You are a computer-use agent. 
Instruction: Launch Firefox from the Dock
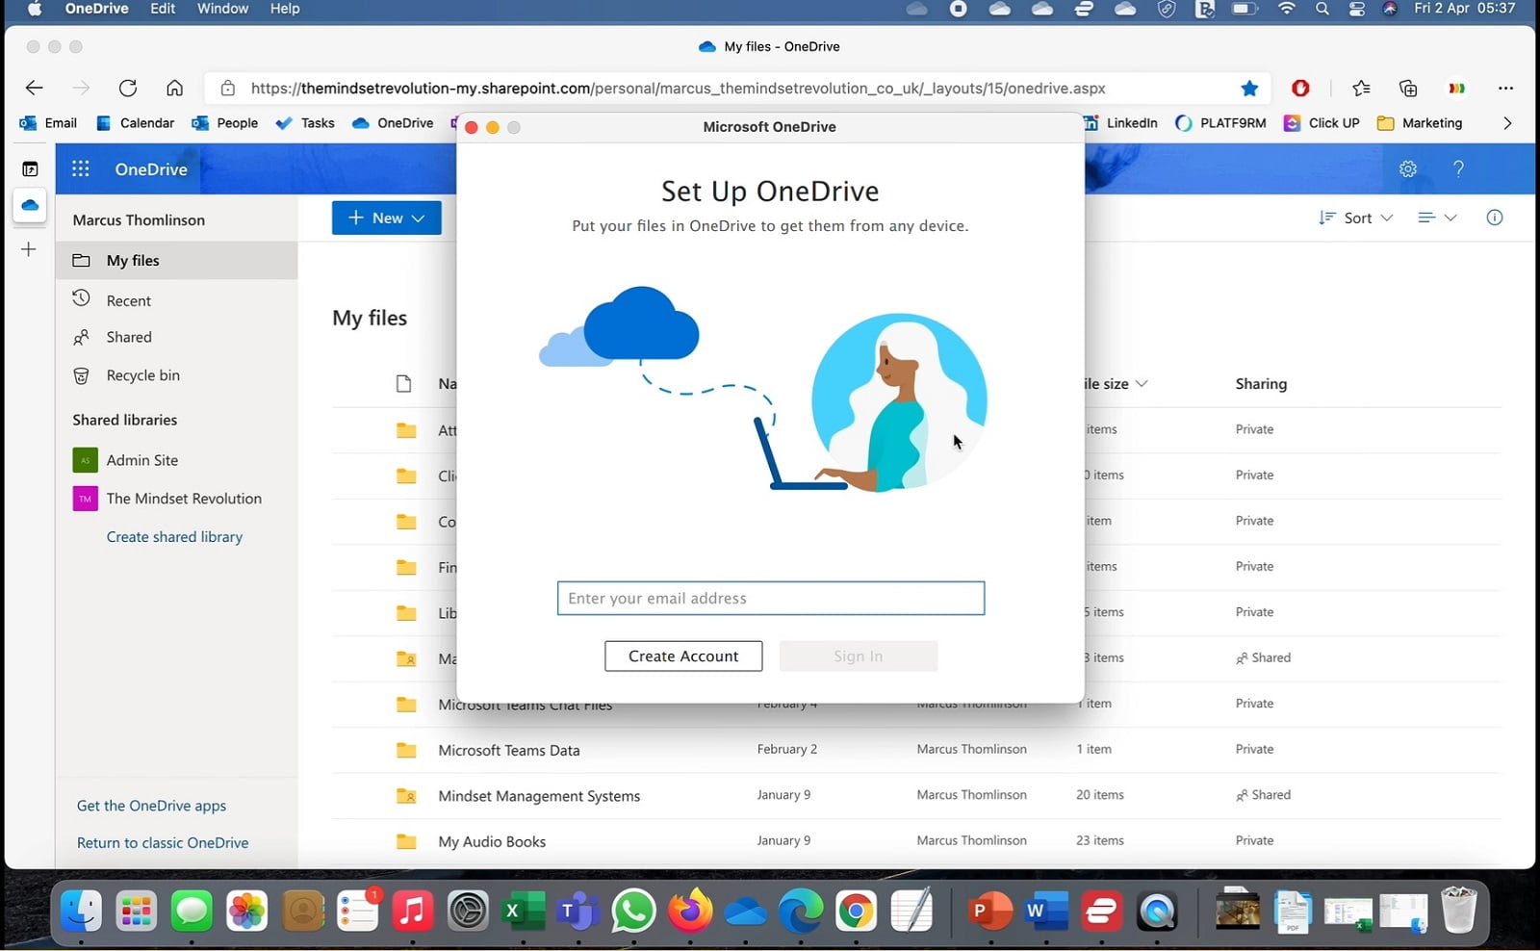[689, 911]
